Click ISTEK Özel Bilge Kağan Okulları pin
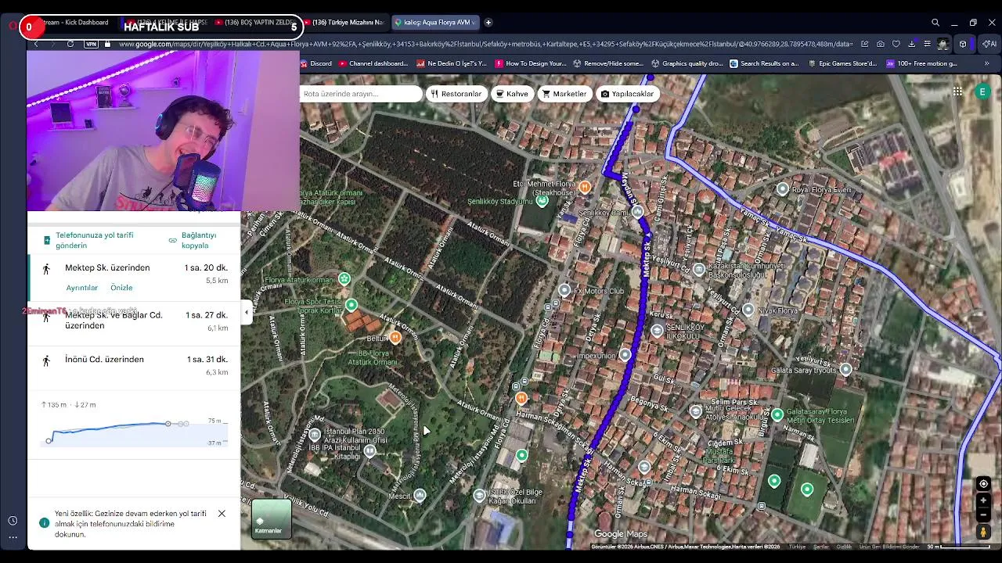The height and width of the screenshot is (563, 1002). click(x=479, y=495)
